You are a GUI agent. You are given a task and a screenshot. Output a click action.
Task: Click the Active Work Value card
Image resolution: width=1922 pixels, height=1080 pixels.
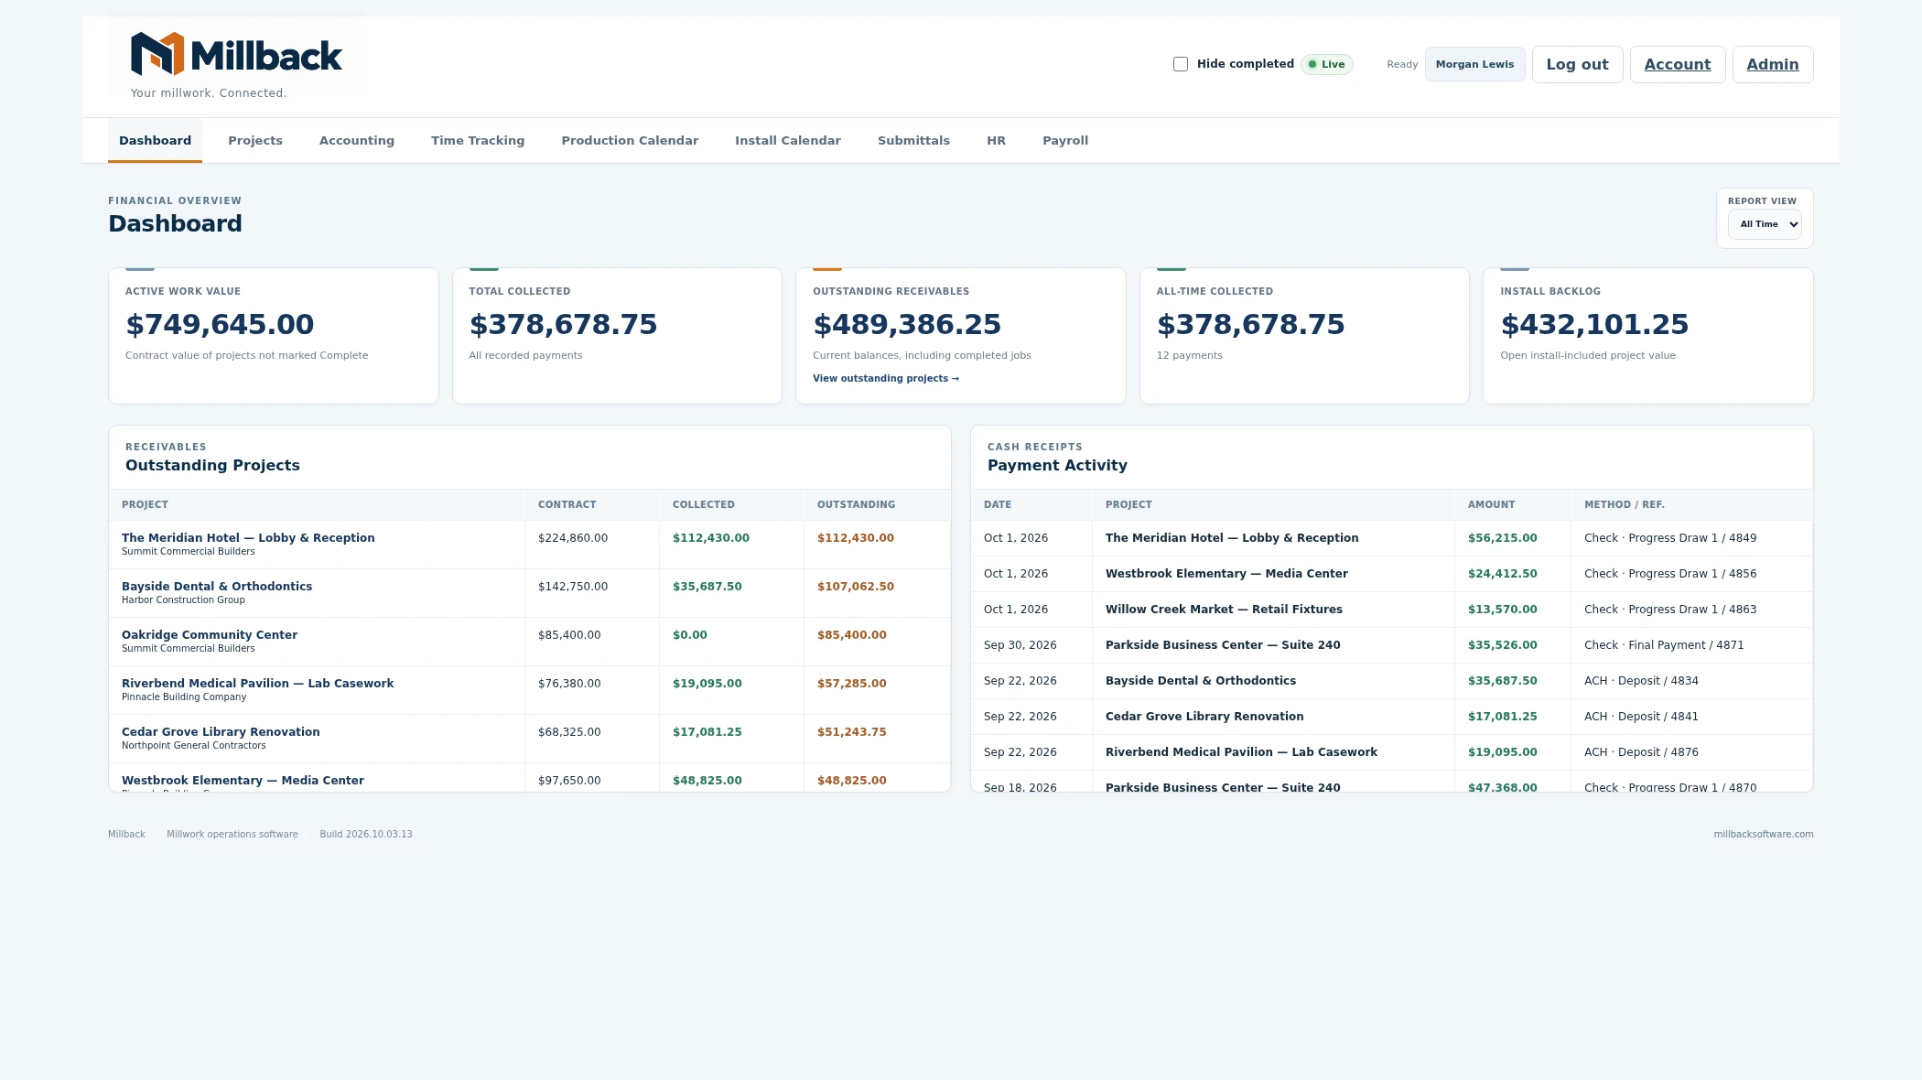273,335
